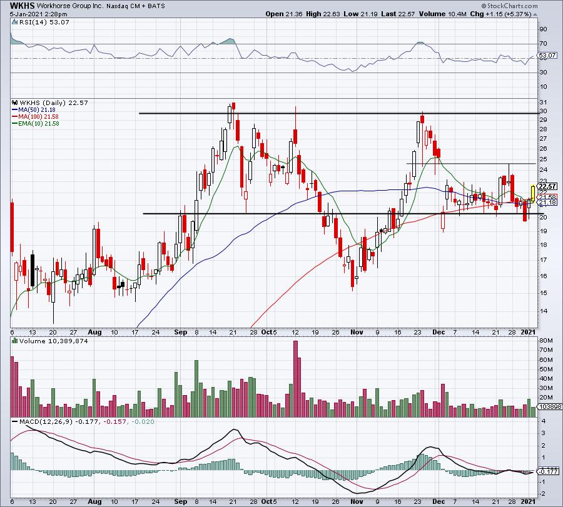This screenshot has height=507, width=563.
Task: Click the 22.57 last price tag on right axis
Action: [547, 186]
